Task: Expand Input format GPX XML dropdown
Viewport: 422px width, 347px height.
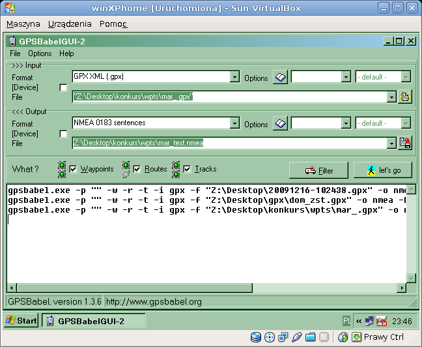Action: [x=234, y=77]
